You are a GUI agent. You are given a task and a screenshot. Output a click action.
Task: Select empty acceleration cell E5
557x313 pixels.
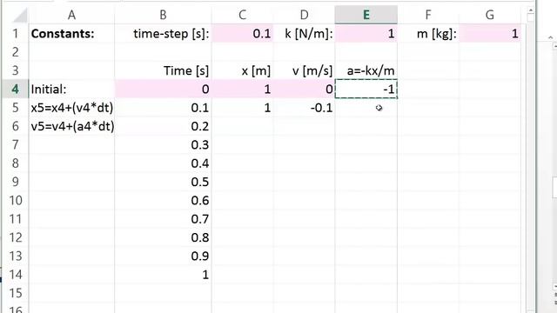click(366, 108)
